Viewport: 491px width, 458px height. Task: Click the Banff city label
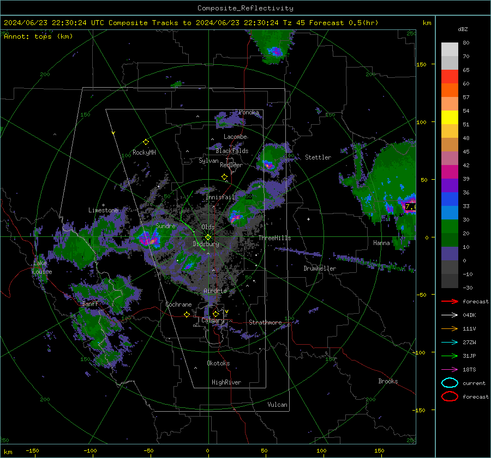[x=90, y=304]
